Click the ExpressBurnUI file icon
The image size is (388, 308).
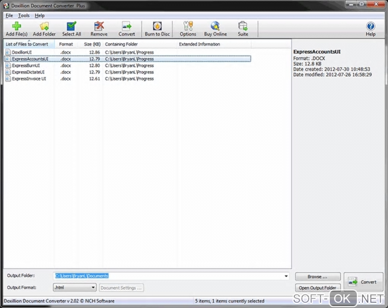click(8, 65)
